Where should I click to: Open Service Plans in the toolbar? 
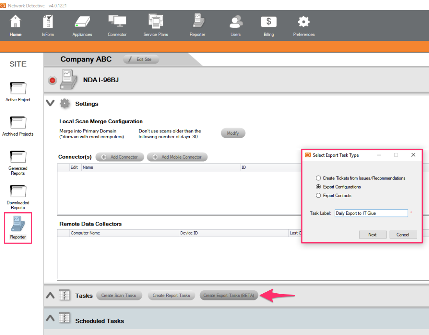point(156,23)
